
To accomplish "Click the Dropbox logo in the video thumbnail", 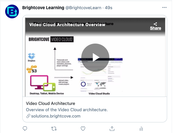I will click(31, 57).
